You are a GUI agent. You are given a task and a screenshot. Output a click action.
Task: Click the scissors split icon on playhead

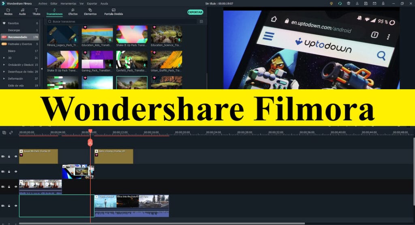90,142
